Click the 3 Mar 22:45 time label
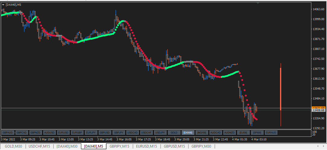Image resolution: width=327 pixels, height=150 pixels. click(221, 139)
